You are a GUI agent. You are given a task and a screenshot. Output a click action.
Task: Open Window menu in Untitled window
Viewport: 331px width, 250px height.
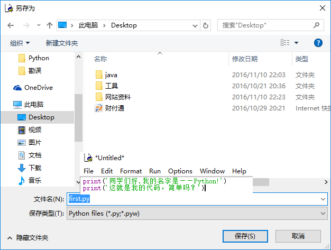213,171
